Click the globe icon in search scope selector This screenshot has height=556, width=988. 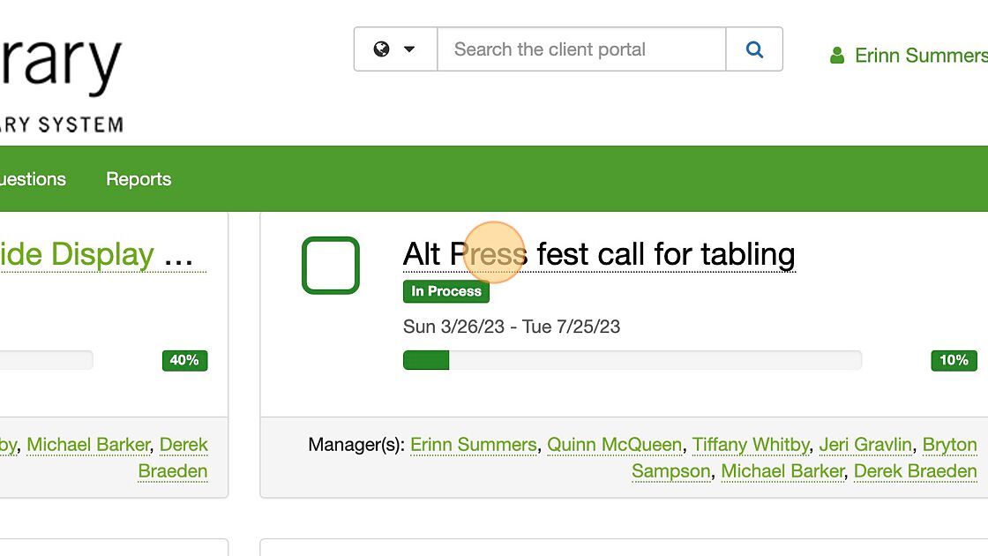381,49
